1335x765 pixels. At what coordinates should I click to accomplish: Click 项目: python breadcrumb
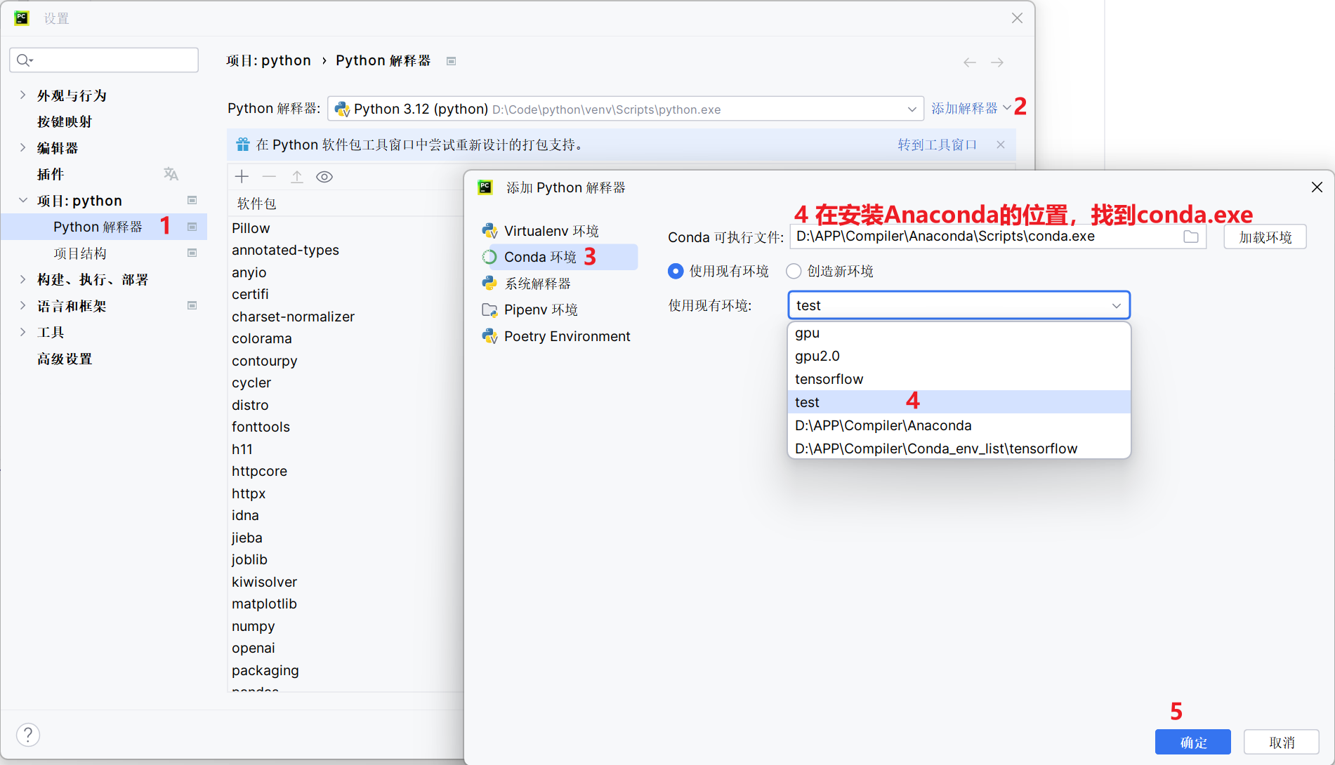[x=268, y=60]
